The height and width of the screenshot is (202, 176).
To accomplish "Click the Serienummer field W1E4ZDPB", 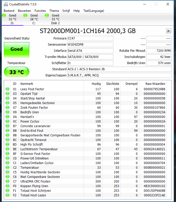I will [x=90, y=45].
